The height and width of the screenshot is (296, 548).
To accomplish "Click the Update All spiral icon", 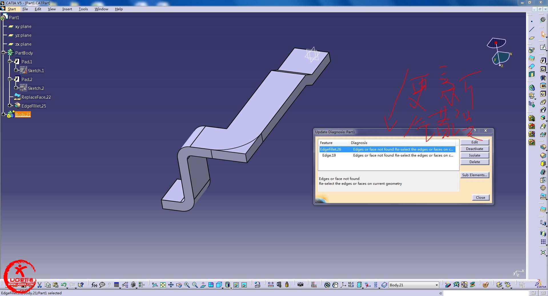I will pyautogui.click(x=327, y=285).
